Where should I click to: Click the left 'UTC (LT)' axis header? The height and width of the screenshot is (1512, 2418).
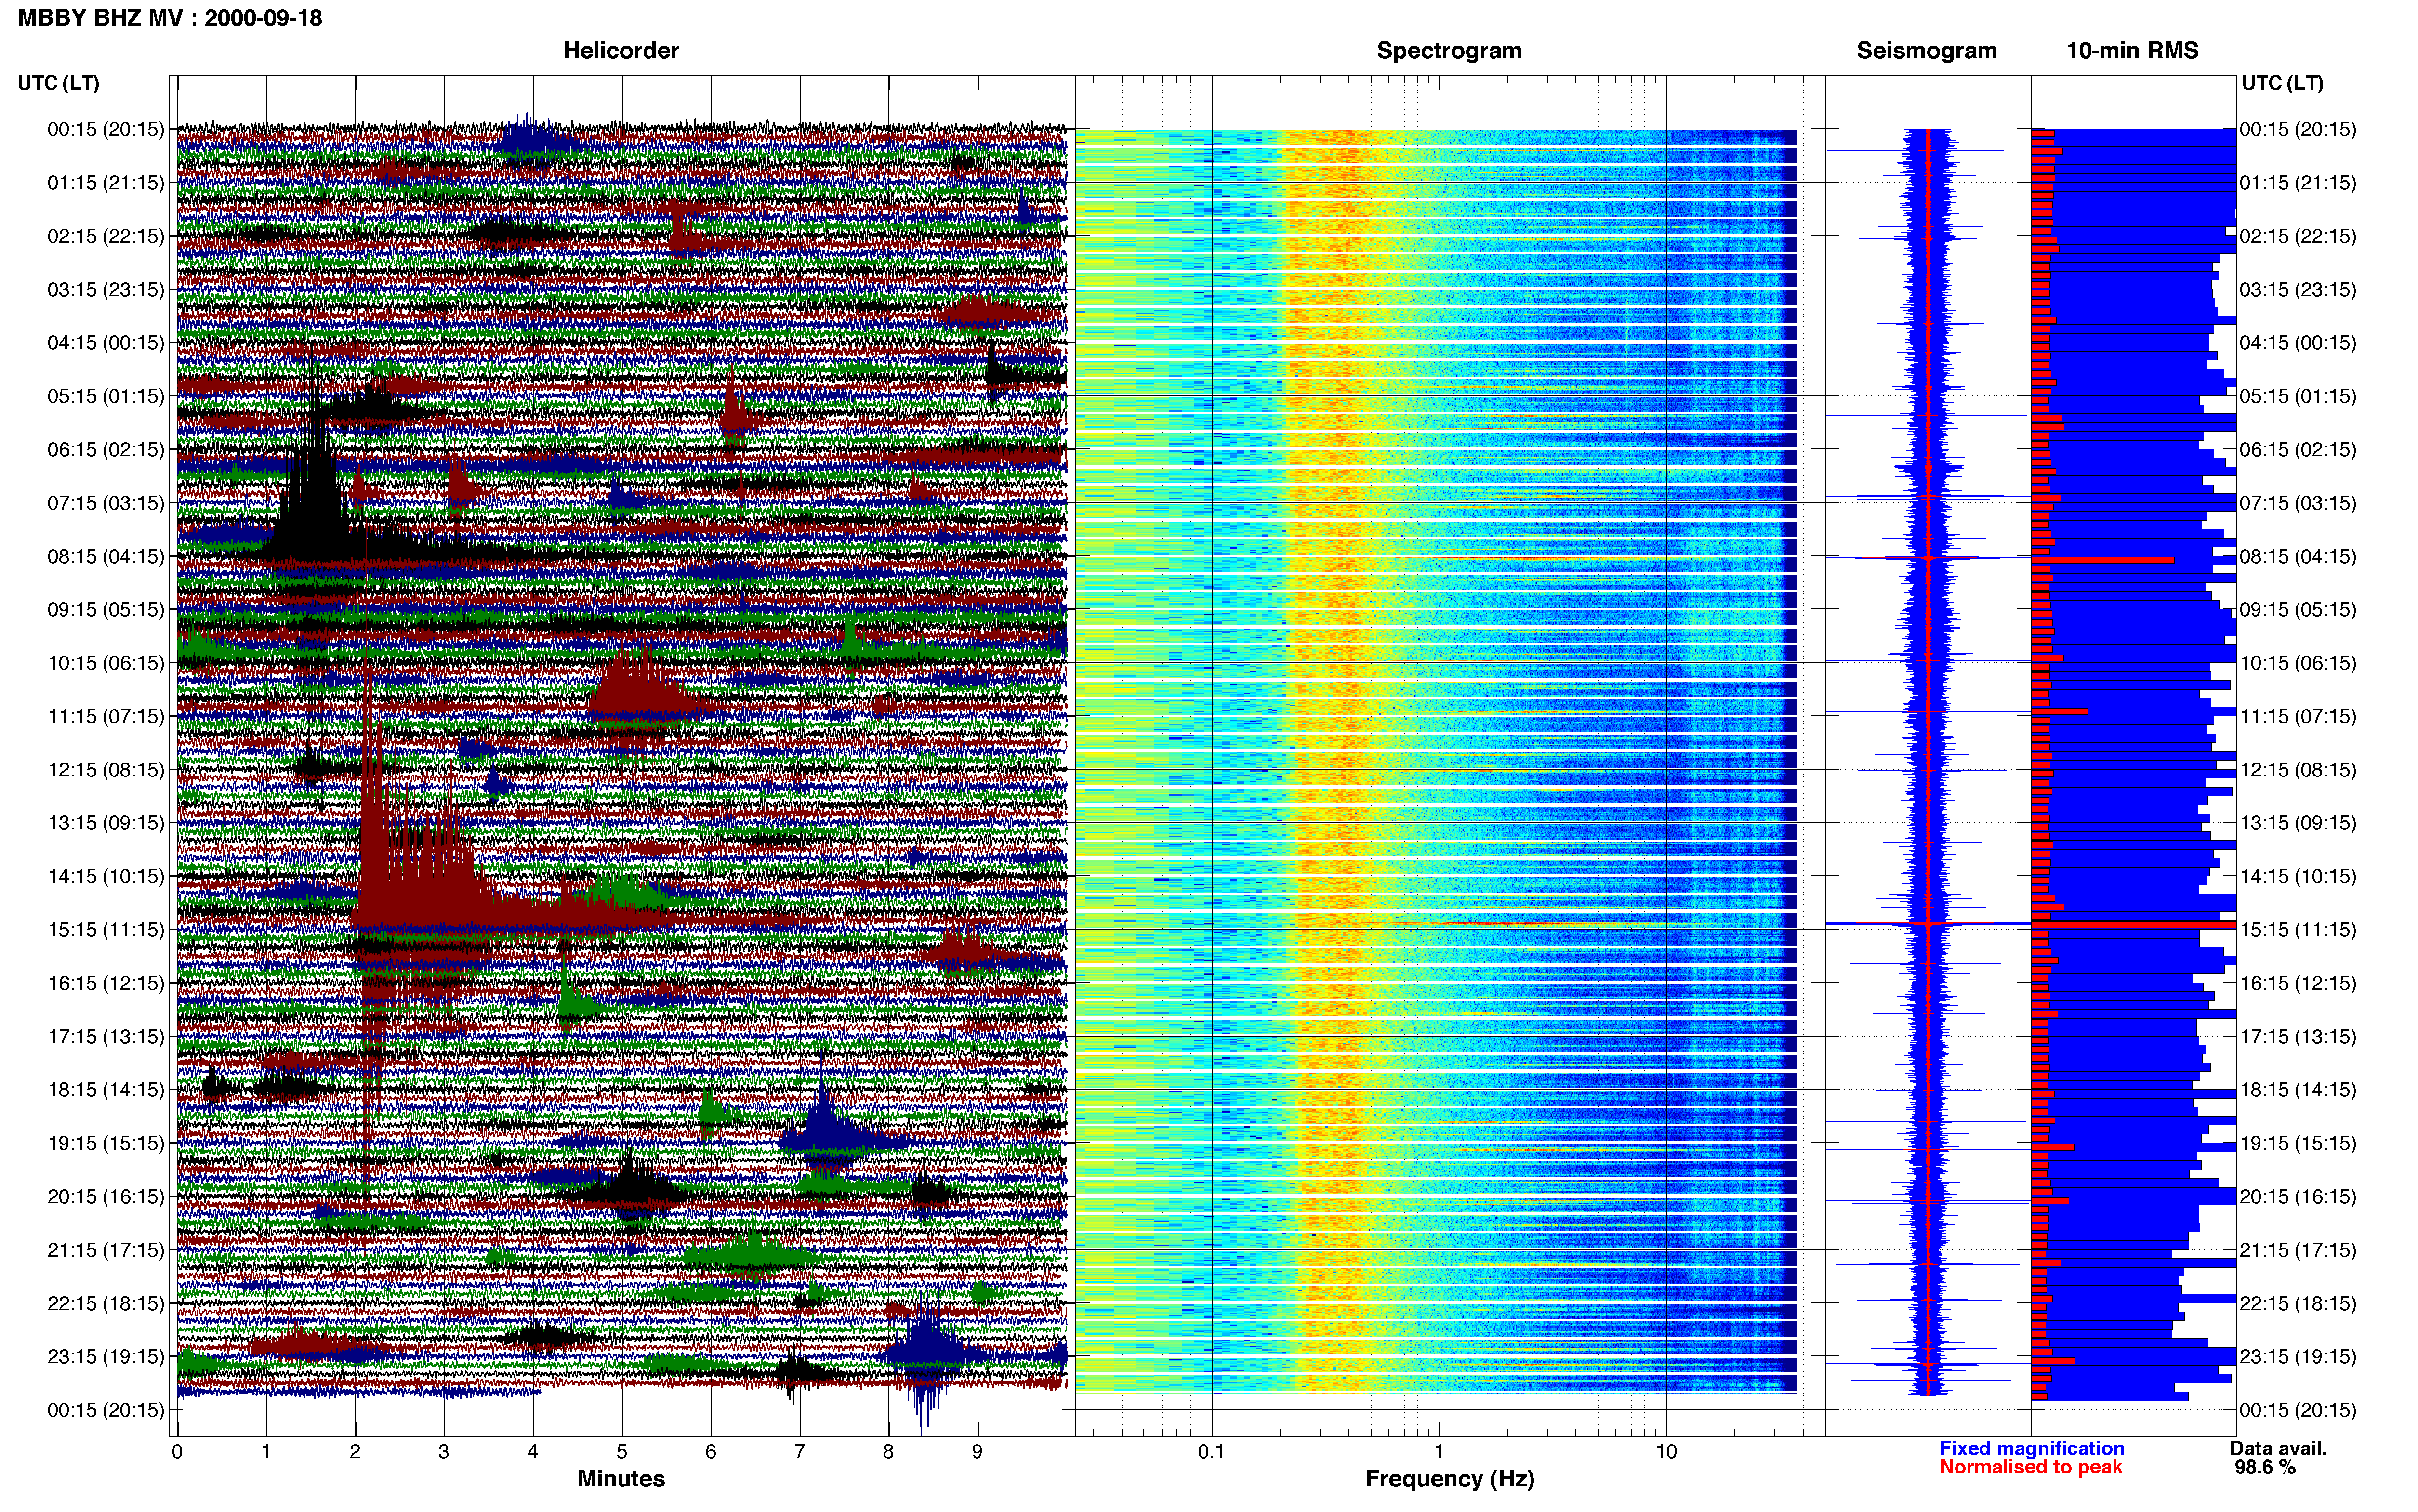tap(58, 83)
